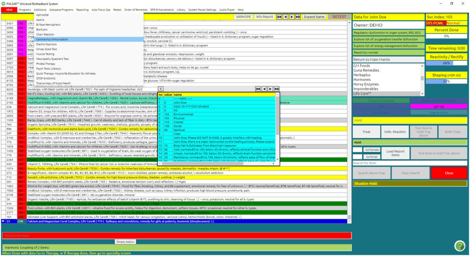Open the green question mark help icon
Image resolution: width=470 pixels, height=256 pixels.
point(459,245)
